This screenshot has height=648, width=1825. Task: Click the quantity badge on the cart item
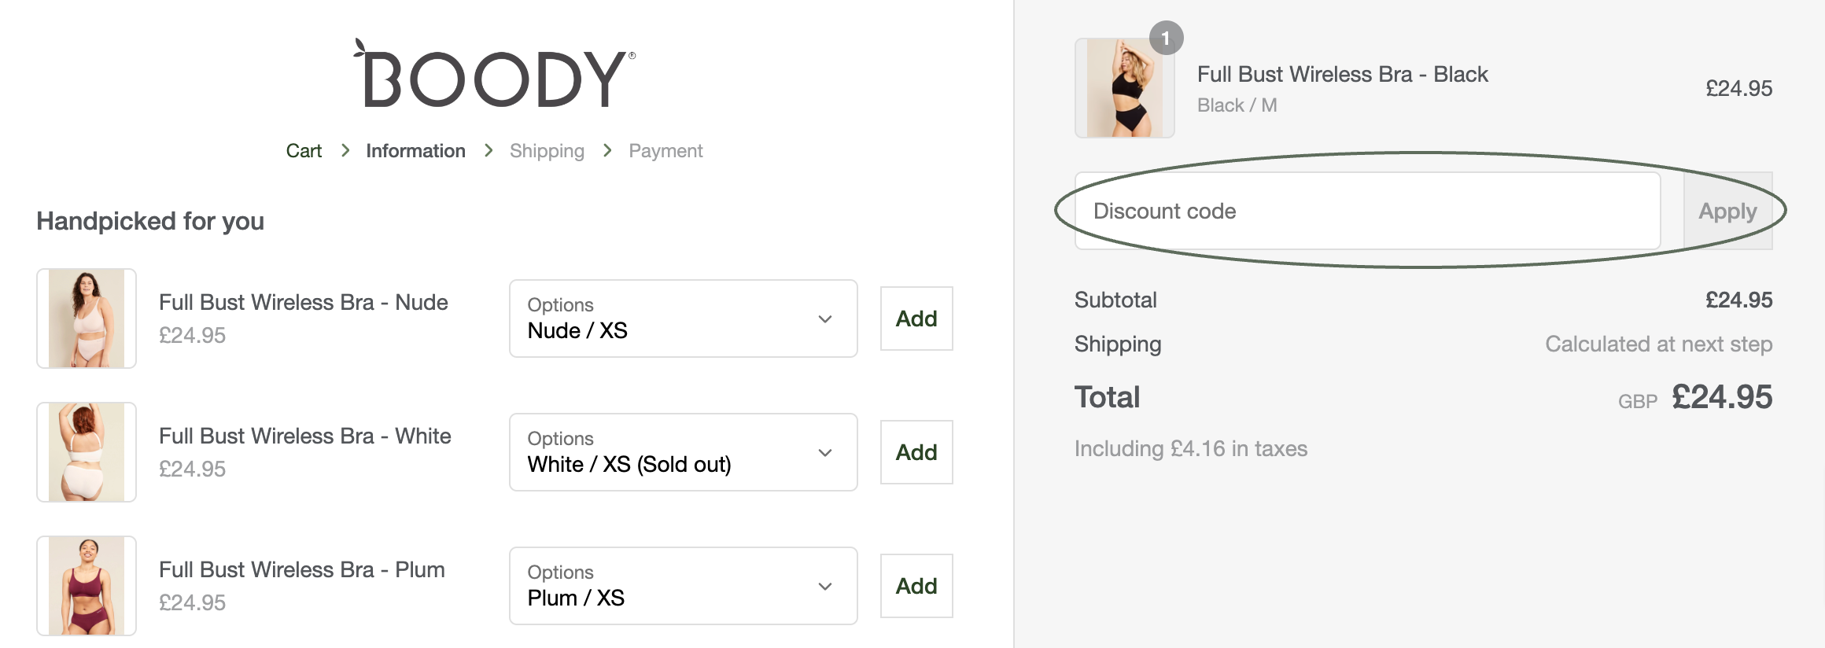coord(1166,38)
